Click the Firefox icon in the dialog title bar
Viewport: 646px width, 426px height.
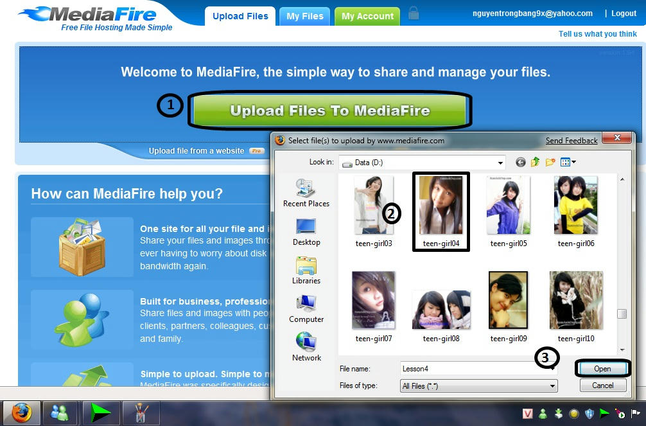(x=280, y=140)
